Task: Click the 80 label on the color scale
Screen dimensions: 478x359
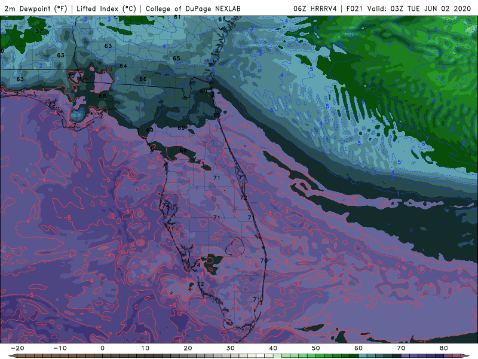Action: tap(444, 348)
